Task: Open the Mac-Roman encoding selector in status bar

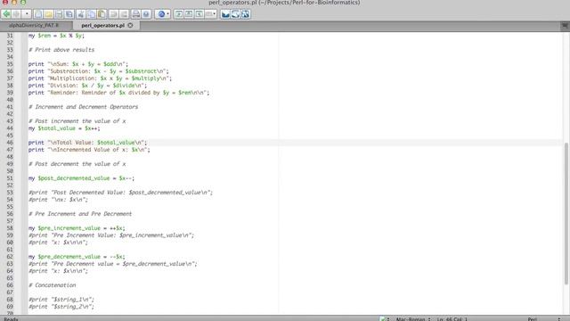Action: (413, 319)
